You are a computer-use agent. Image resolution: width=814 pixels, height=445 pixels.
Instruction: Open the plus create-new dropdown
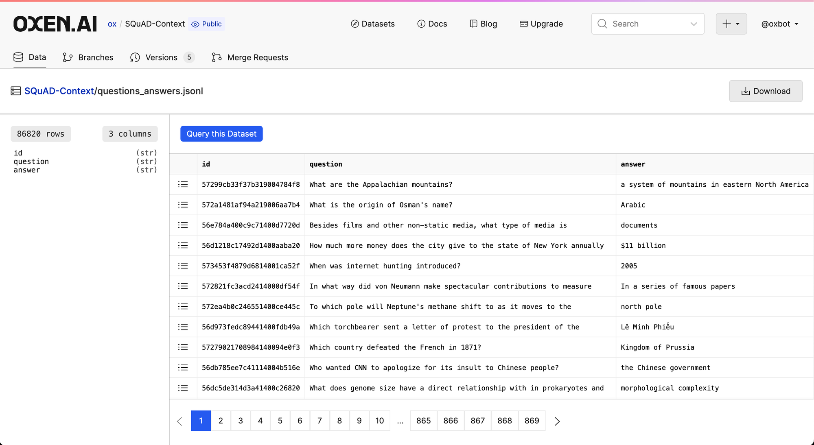731,24
